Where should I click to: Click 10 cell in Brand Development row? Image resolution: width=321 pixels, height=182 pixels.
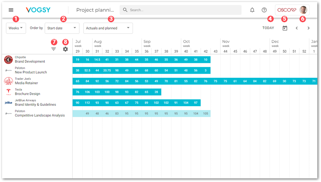[205, 60]
